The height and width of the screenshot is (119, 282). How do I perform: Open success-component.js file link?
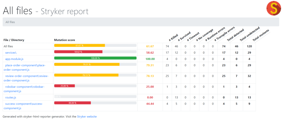pyautogui.click(x=23, y=106)
